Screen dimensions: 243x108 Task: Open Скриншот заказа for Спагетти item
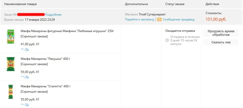(x=34, y=92)
